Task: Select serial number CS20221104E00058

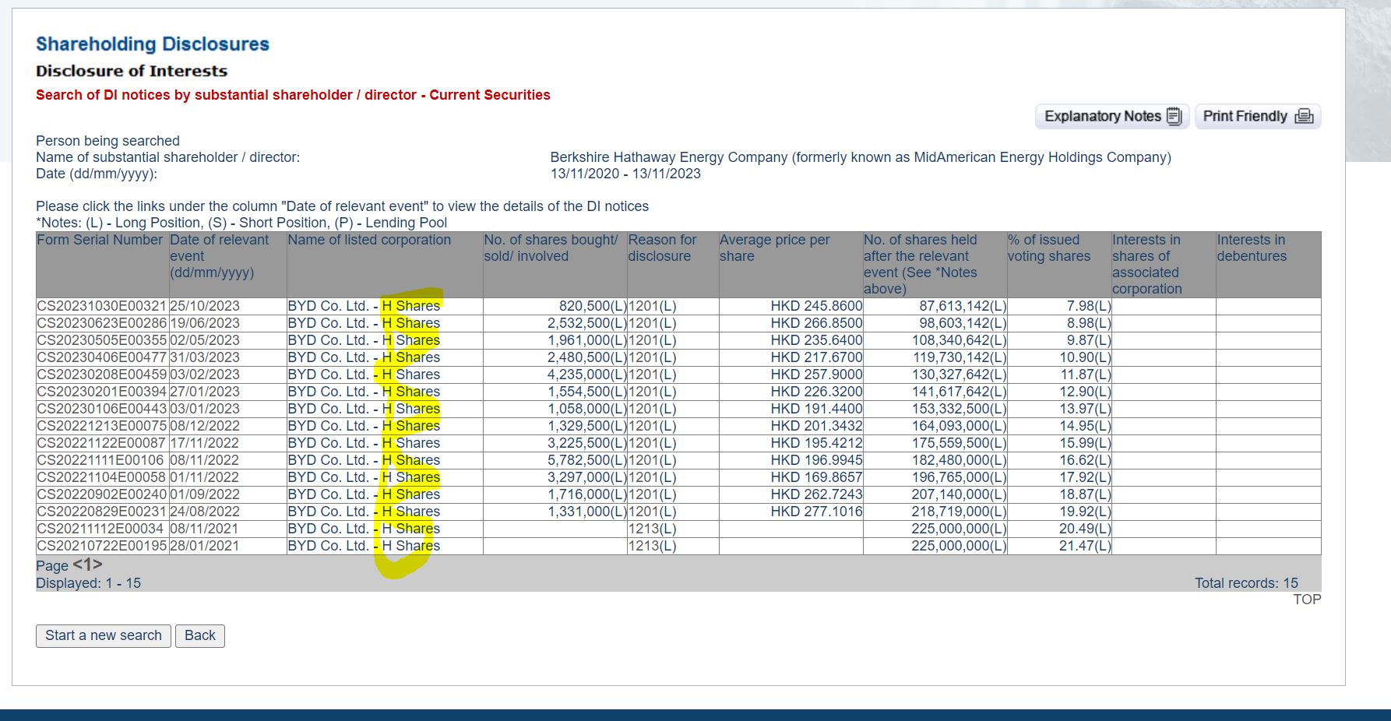Action: (x=102, y=477)
